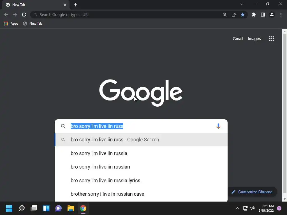Viewport: 287px width, 215px height.
Task: Toggle the side panel icon
Action: tap(263, 15)
